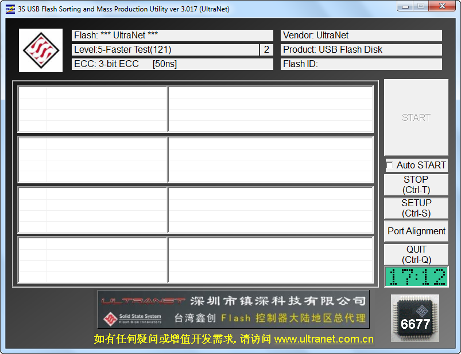Click the 17:12 green clock display

point(416,277)
